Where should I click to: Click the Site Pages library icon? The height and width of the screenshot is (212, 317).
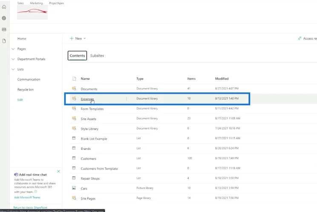[x=74, y=198]
